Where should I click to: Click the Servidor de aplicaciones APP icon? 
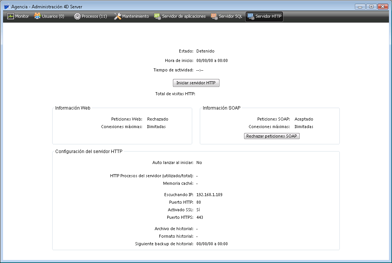click(x=157, y=17)
